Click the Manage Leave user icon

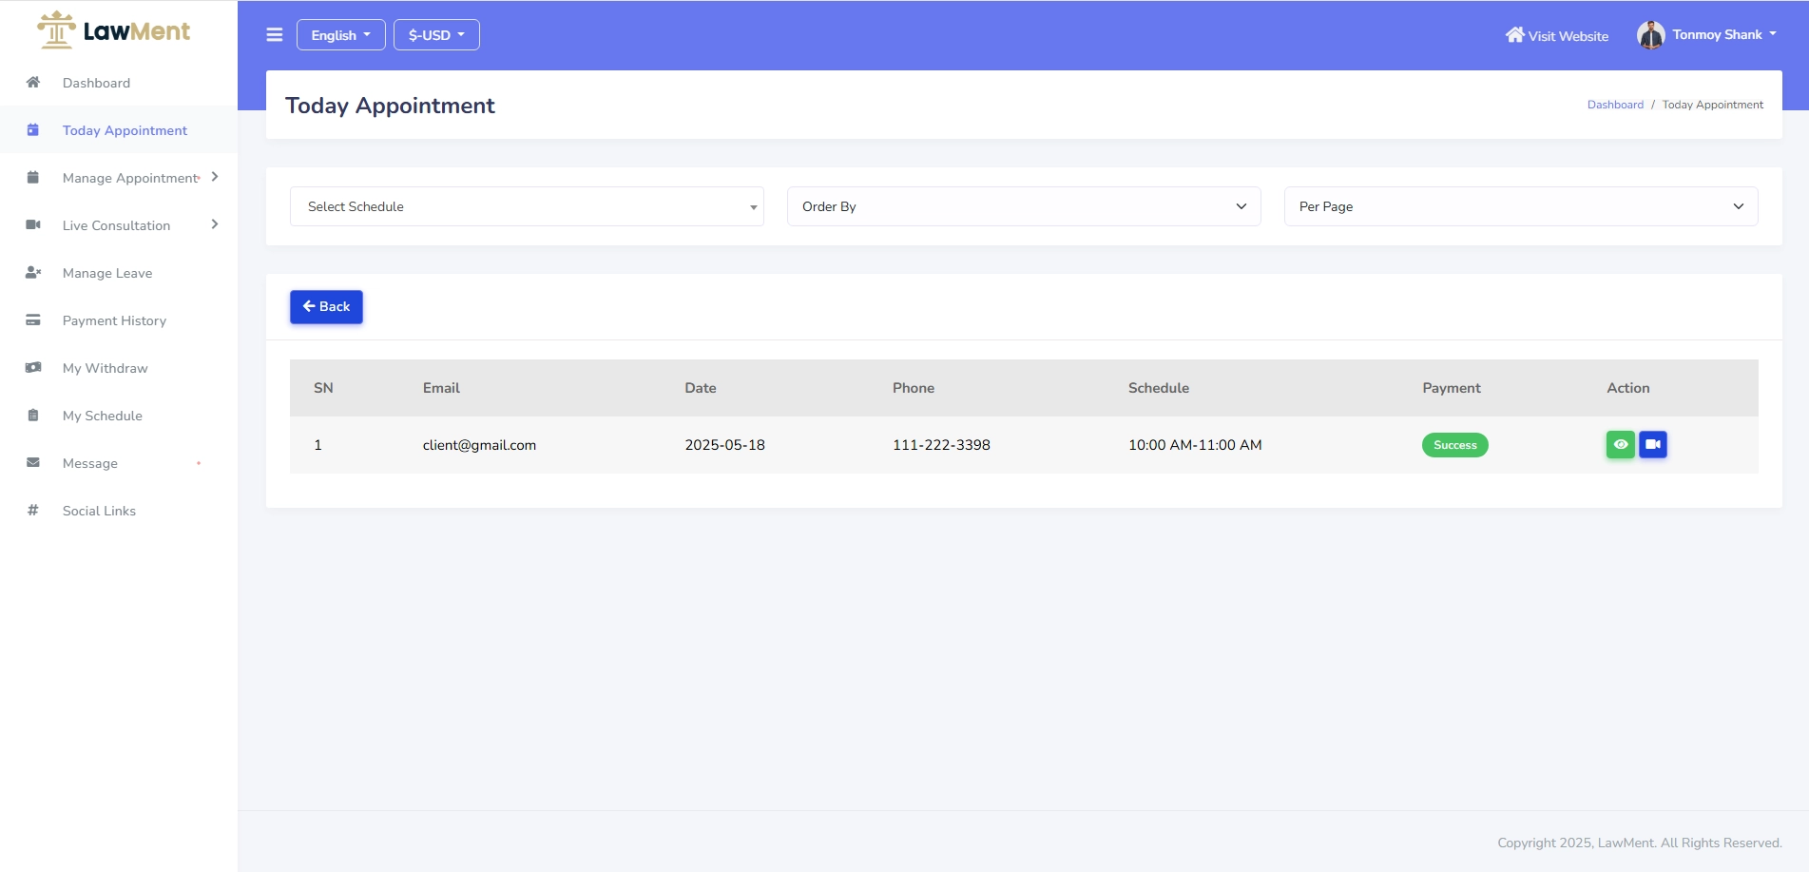tap(33, 272)
